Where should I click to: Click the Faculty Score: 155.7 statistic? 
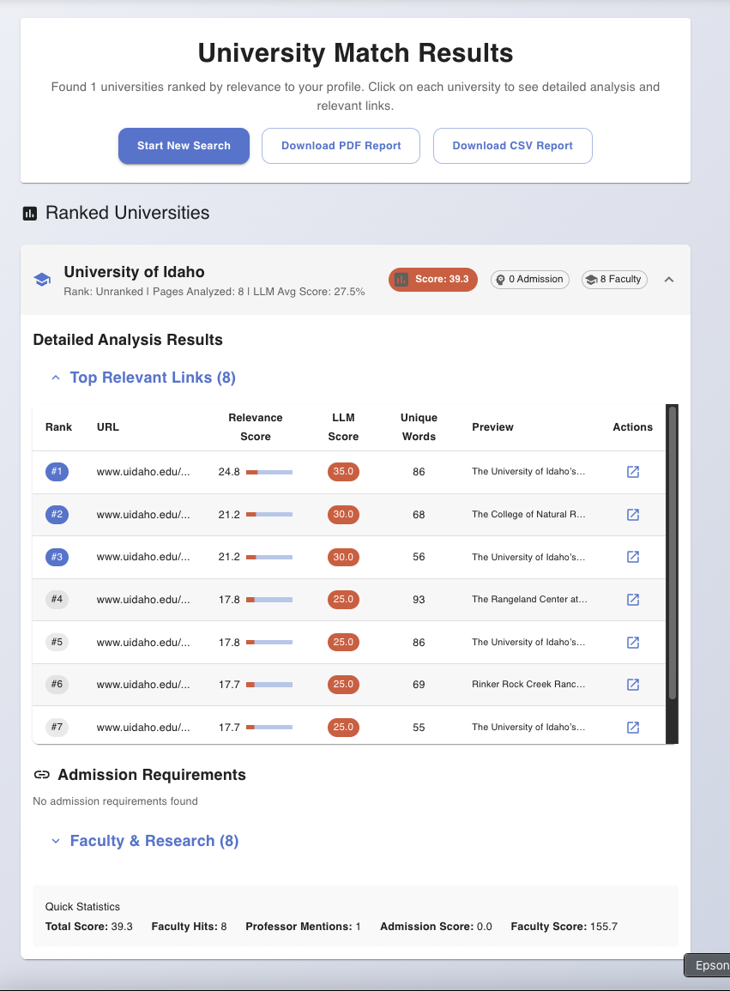(564, 927)
